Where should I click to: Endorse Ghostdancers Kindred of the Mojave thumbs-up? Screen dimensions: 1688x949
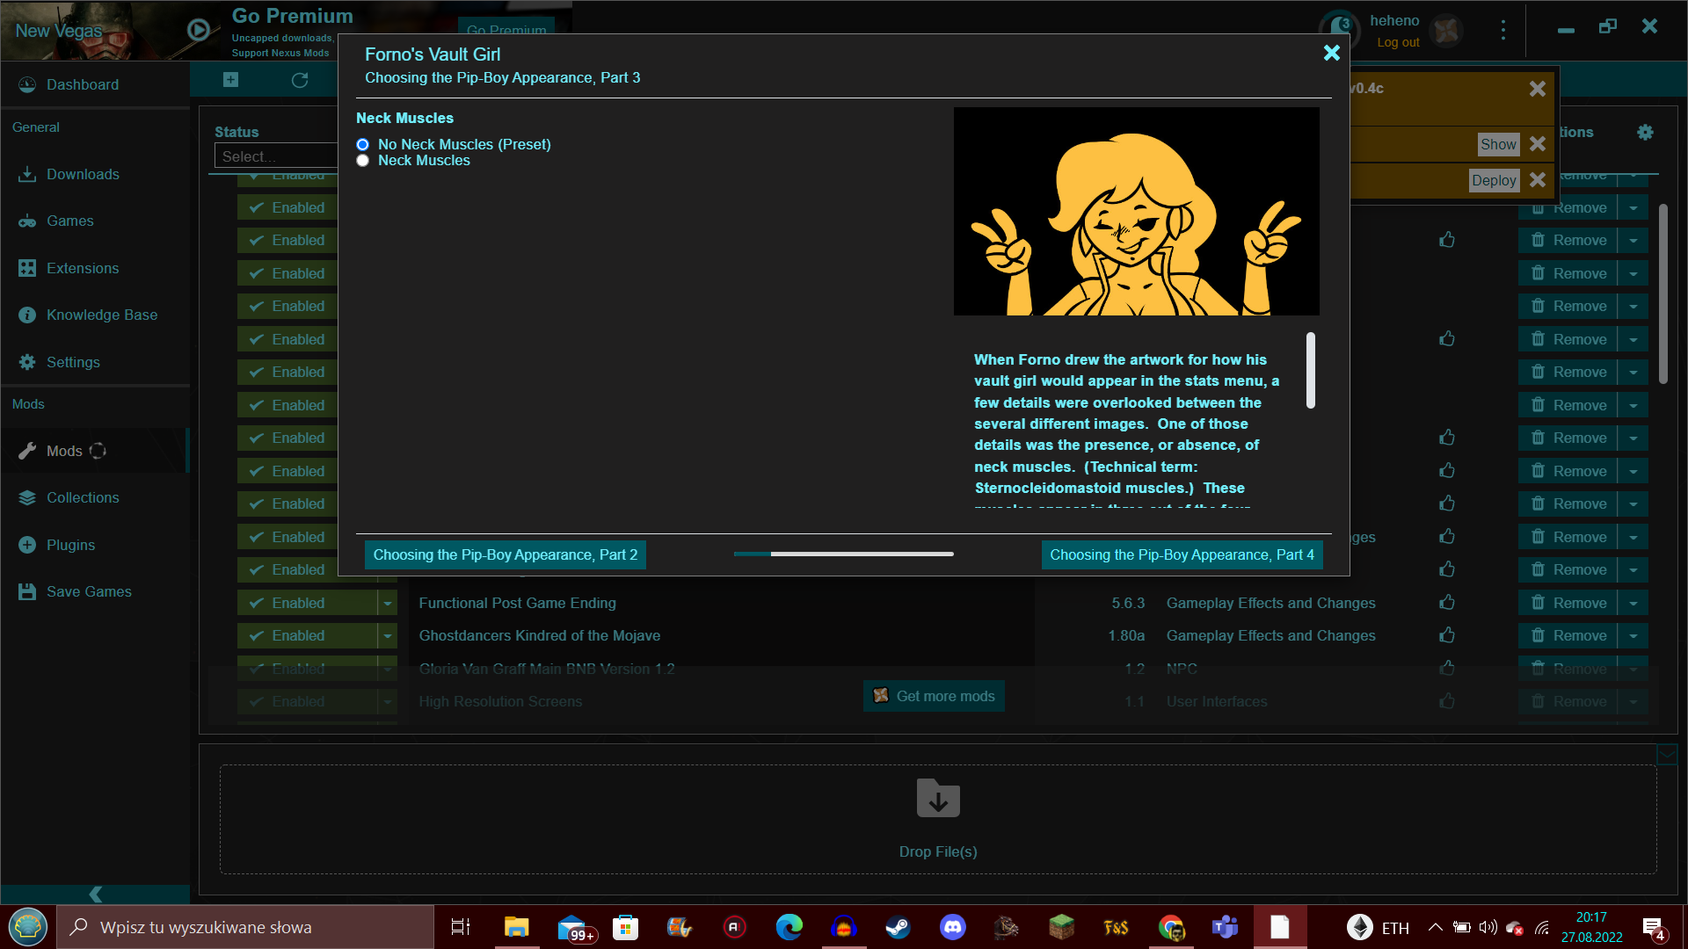pyautogui.click(x=1447, y=634)
